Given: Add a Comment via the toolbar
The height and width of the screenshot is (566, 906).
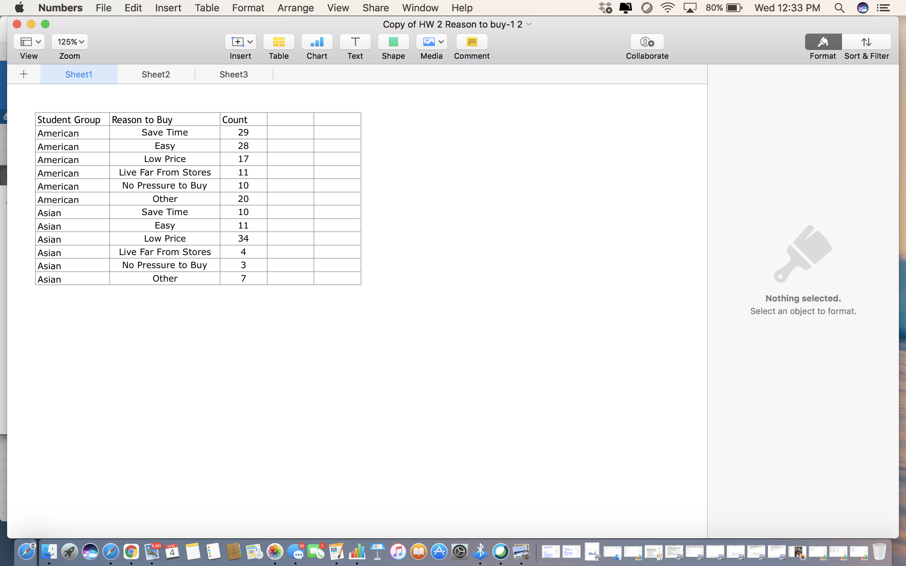Looking at the screenshot, I should coord(472,42).
